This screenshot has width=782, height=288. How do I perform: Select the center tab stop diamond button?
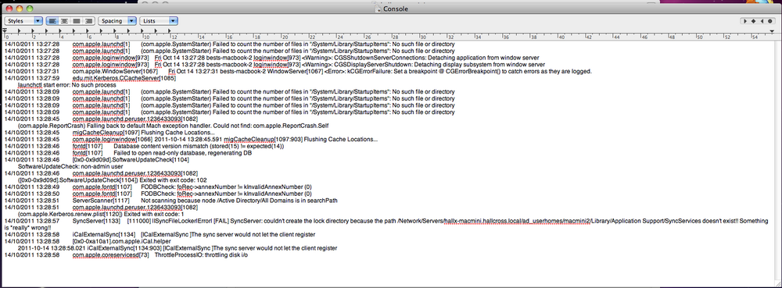[x=754, y=21]
